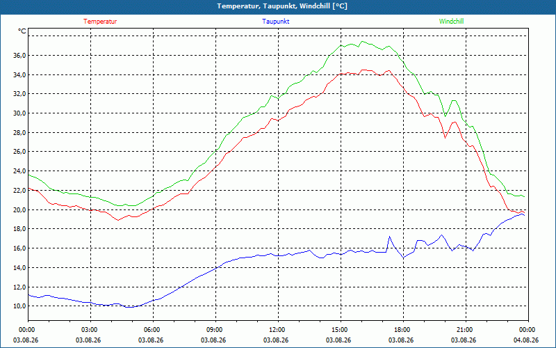Click the red Temperatur minimum near 04:30

tap(118, 220)
